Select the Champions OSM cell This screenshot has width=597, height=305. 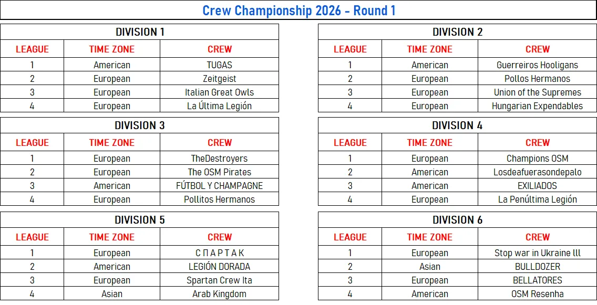point(537,159)
